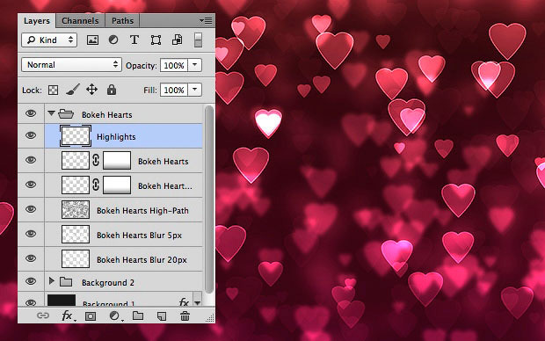Click the Opacity label

[x=142, y=66]
